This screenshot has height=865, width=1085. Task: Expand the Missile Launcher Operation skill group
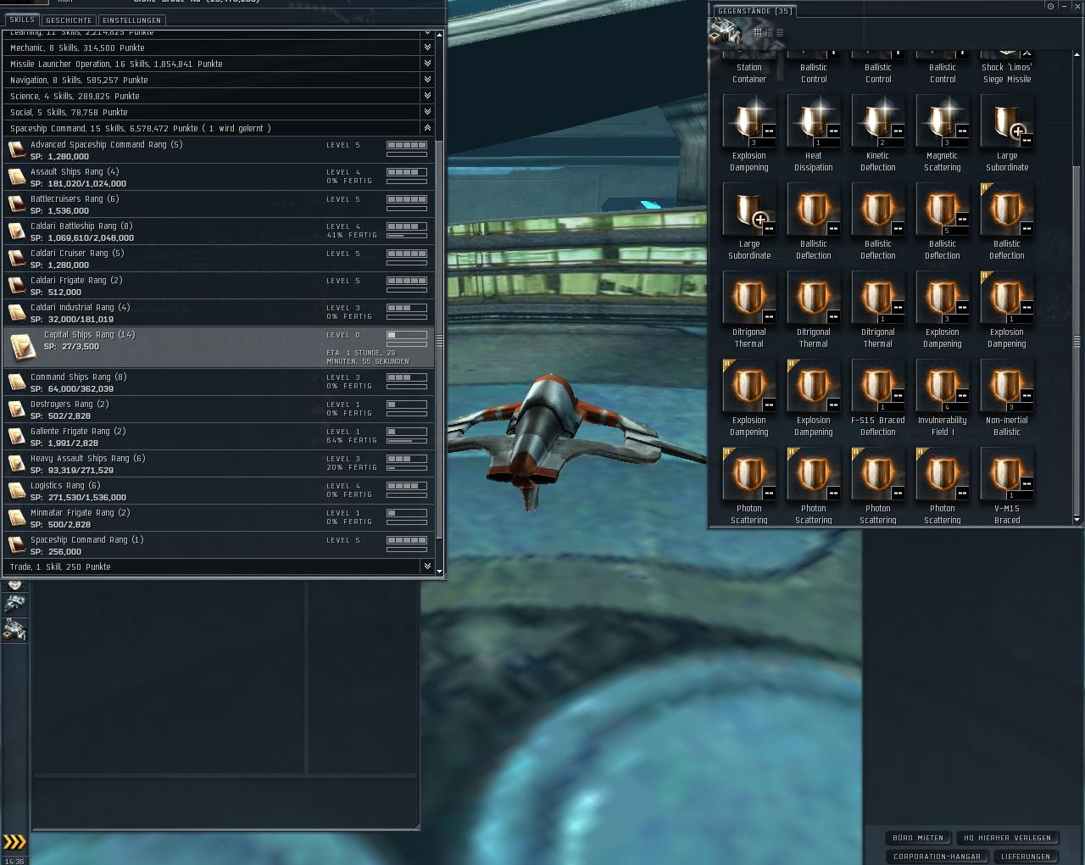pyautogui.click(x=427, y=64)
